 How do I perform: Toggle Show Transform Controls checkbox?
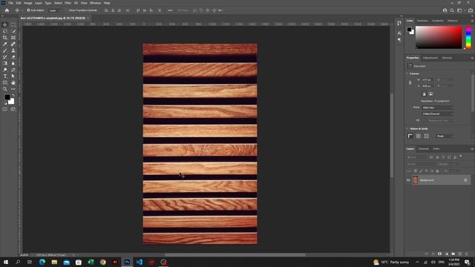(68, 10)
